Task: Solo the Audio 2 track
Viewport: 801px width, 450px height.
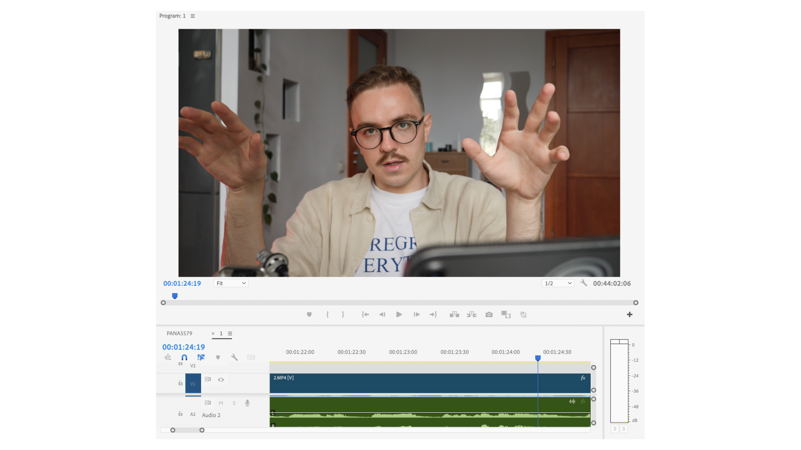Action: [x=234, y=403]
